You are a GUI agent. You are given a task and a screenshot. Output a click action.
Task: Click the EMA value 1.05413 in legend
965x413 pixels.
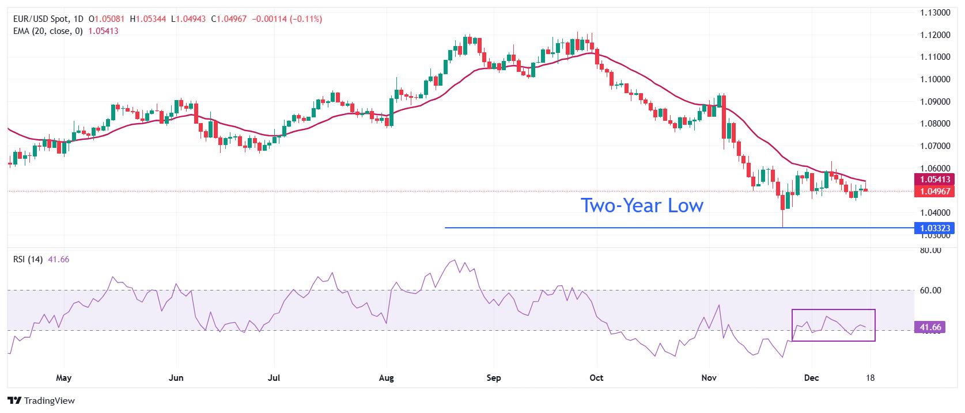pos(103,31)
